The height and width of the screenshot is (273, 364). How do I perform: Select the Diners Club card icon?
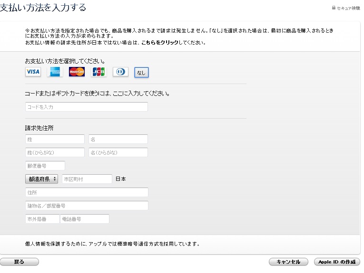pos(120,72)
